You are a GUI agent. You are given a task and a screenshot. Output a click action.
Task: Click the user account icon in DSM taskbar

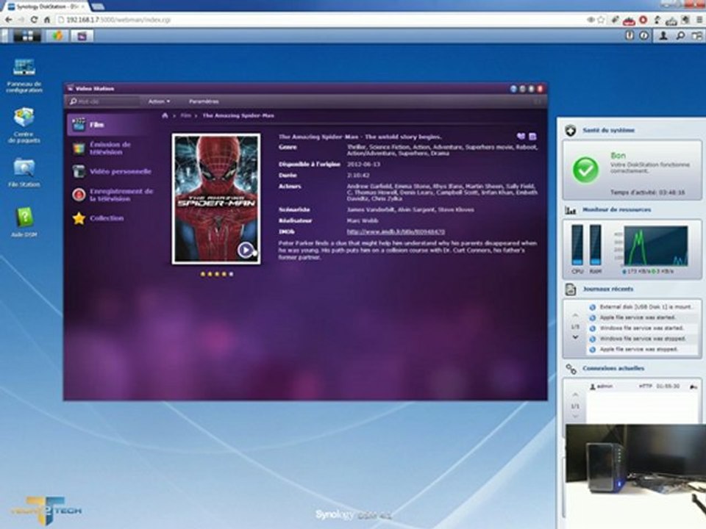pyautogui.click(x=664, y=35)
